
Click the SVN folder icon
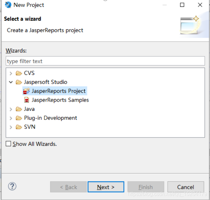19,127
